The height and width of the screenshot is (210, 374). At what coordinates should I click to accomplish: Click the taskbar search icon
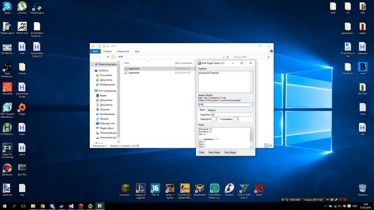pos(14,206)
